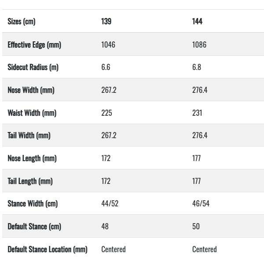
Task: Click the Waist Width (mm) label
Action: 32,113
